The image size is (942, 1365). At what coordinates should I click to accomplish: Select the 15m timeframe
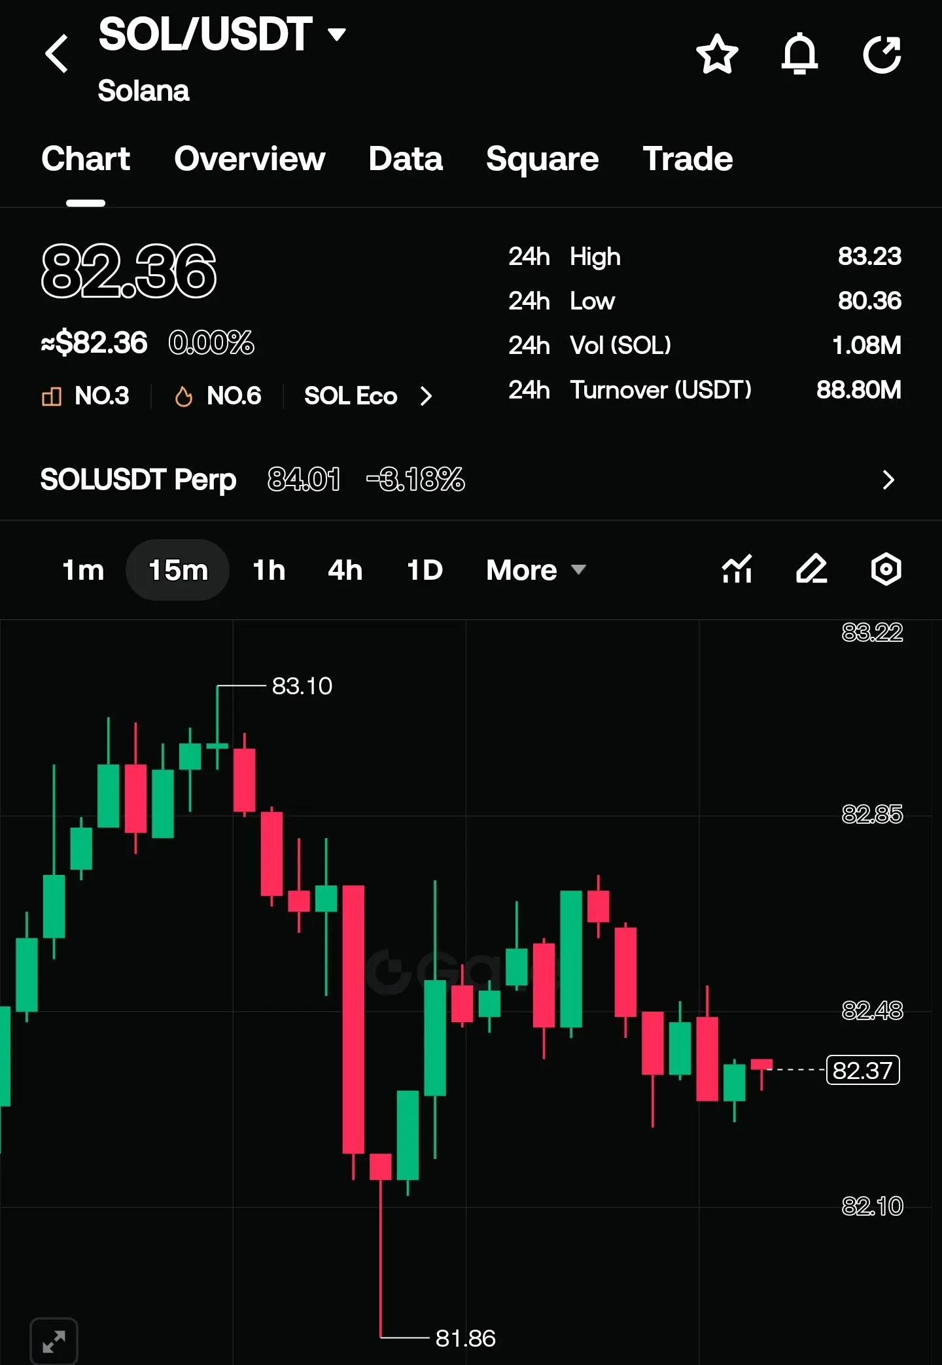point(178,570)
